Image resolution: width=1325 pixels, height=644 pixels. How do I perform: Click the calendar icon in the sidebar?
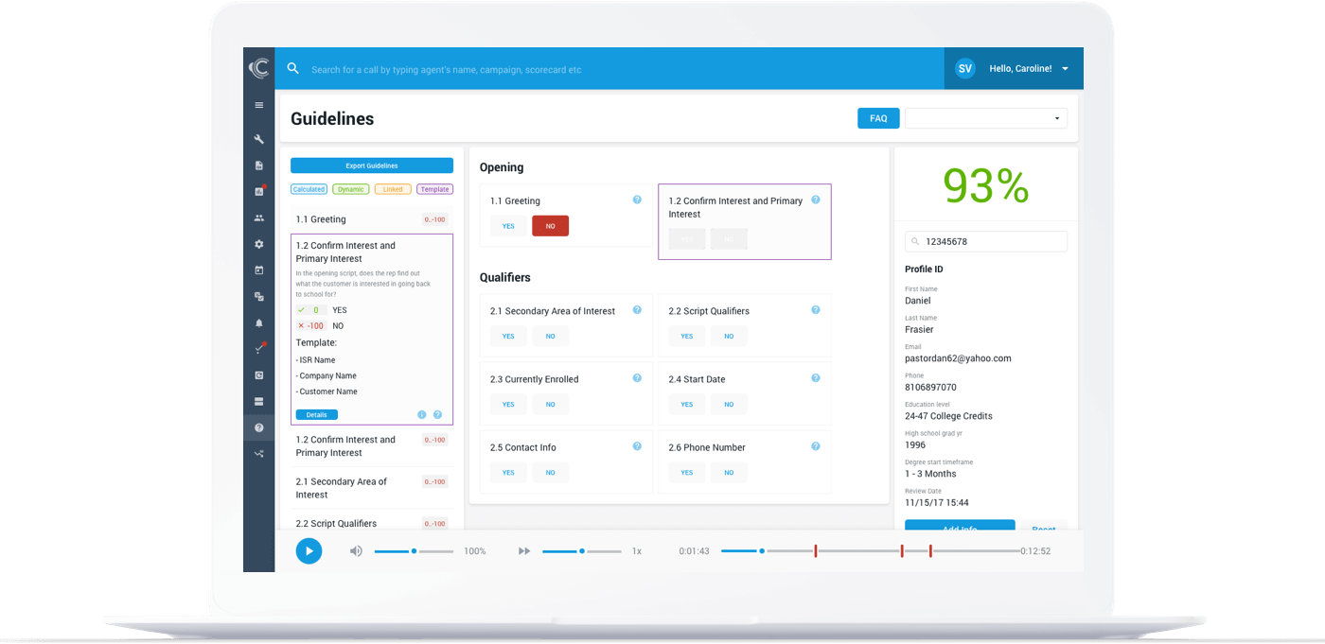pyautogui.click(x=258, y=270)
